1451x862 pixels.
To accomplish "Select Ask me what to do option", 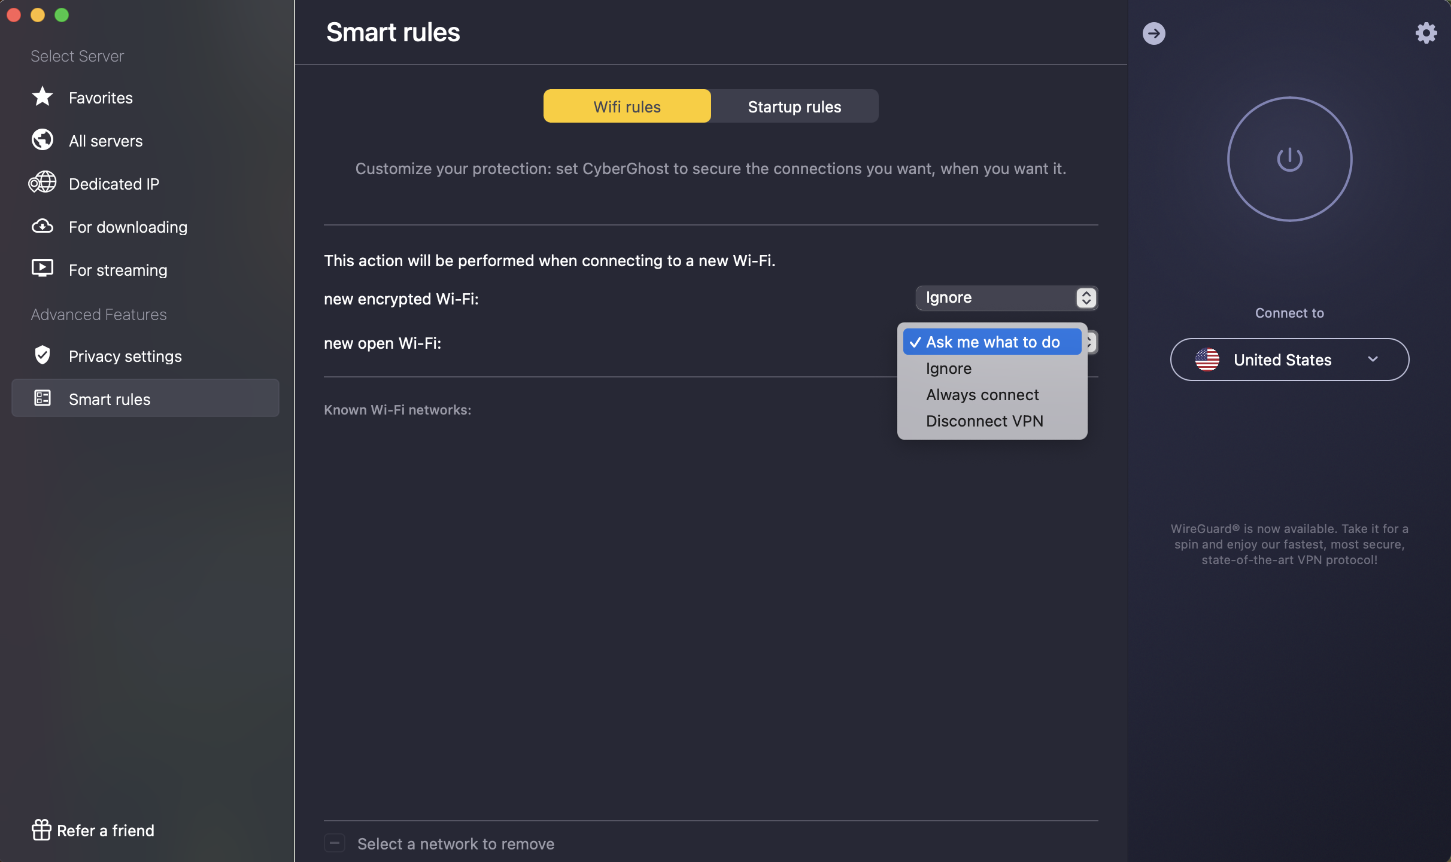I will pos(991,342).
